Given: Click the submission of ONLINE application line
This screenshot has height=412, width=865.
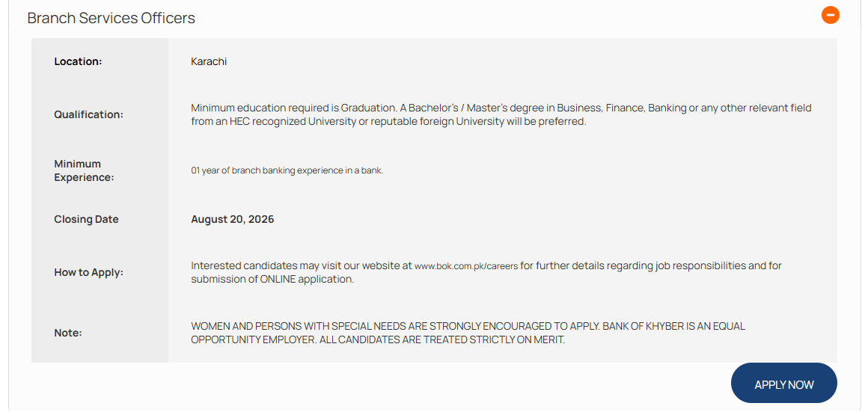Looking at the screenshot, I should coord(272,279).
